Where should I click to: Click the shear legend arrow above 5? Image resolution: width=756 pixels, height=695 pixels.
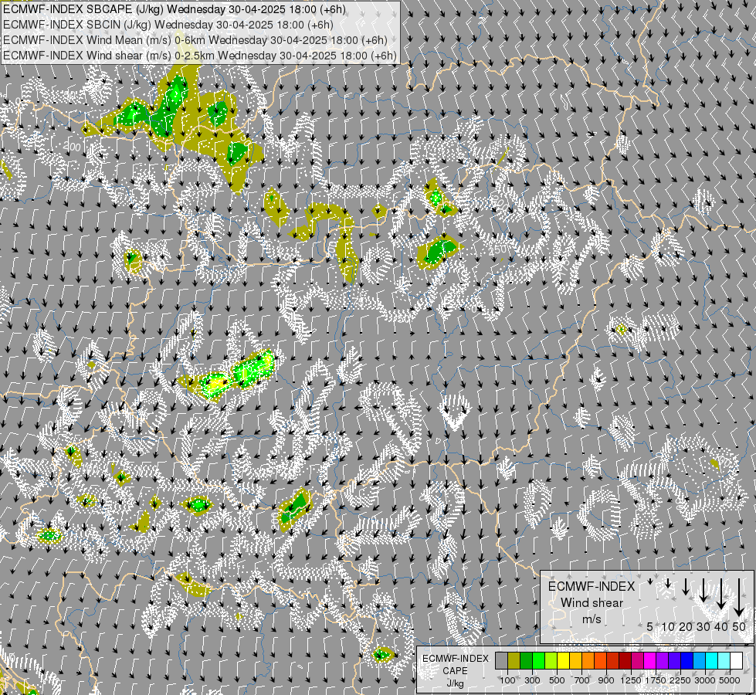[x=649, y=581]
